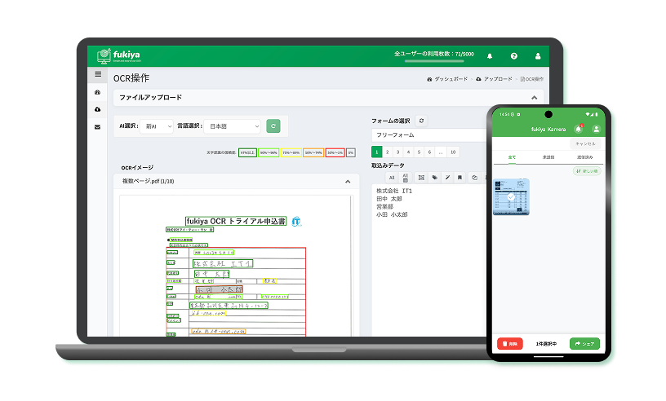The height and width of the screenshot is (401, 666).
Task: Open the help question mark icon
Action: tap(514, 56)
